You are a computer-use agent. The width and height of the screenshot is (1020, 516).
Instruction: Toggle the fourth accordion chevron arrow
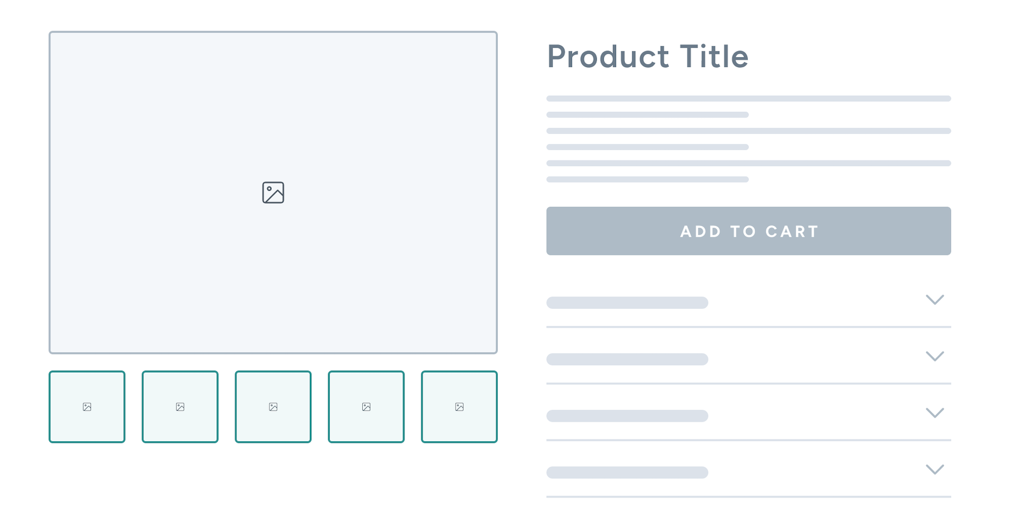tap(934, 470)
